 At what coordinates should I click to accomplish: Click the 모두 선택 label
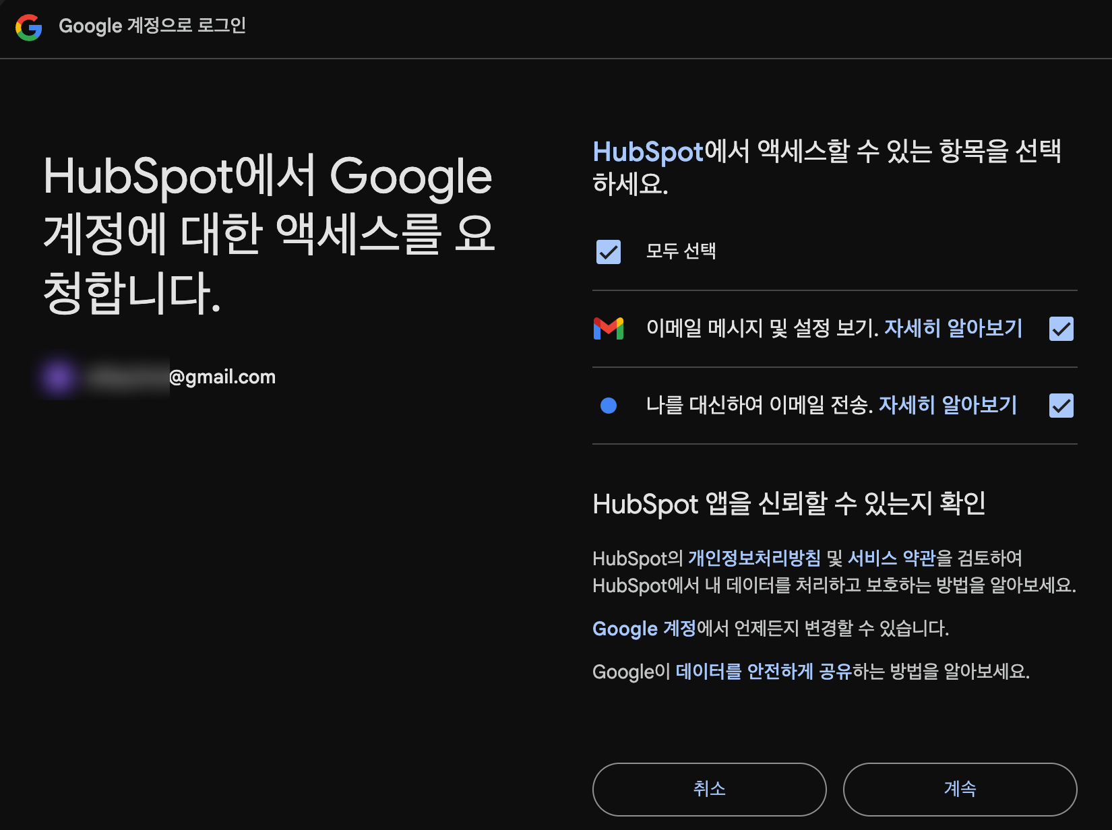point(681,252)
